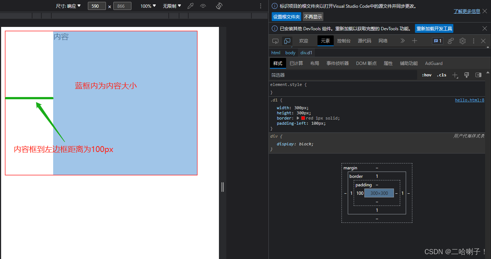Open the DOM 断点 subtab
491x259 pixels.
point(366,63)
